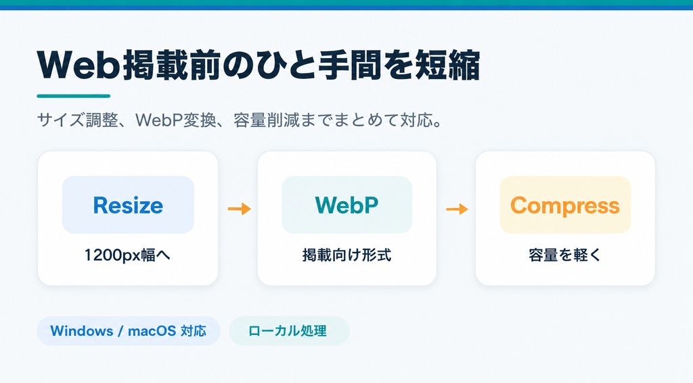Image resolution: width=693 pixels, height=383 pixels.
Task: Select the first white card containing Resize
Action: 128,218
